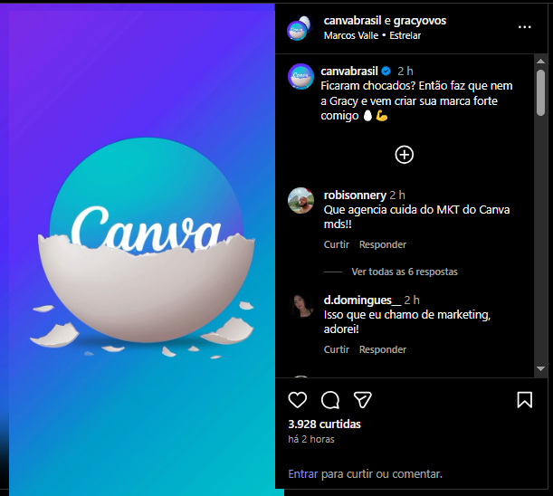The image size is (553, 496).
Task: Open robisonnery's profile picture
Action: click(x=300, y=200)
